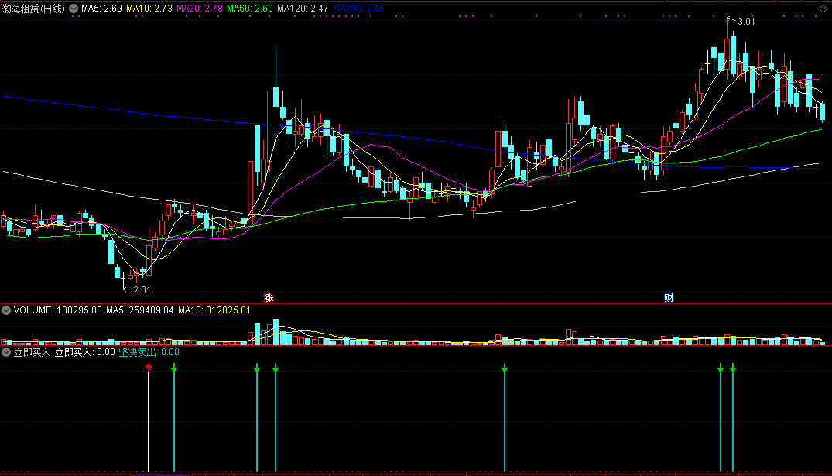832x476 pixels.
Task: Click the 渤海租赁(日线) stock title
Action: (x=33, y=9)
